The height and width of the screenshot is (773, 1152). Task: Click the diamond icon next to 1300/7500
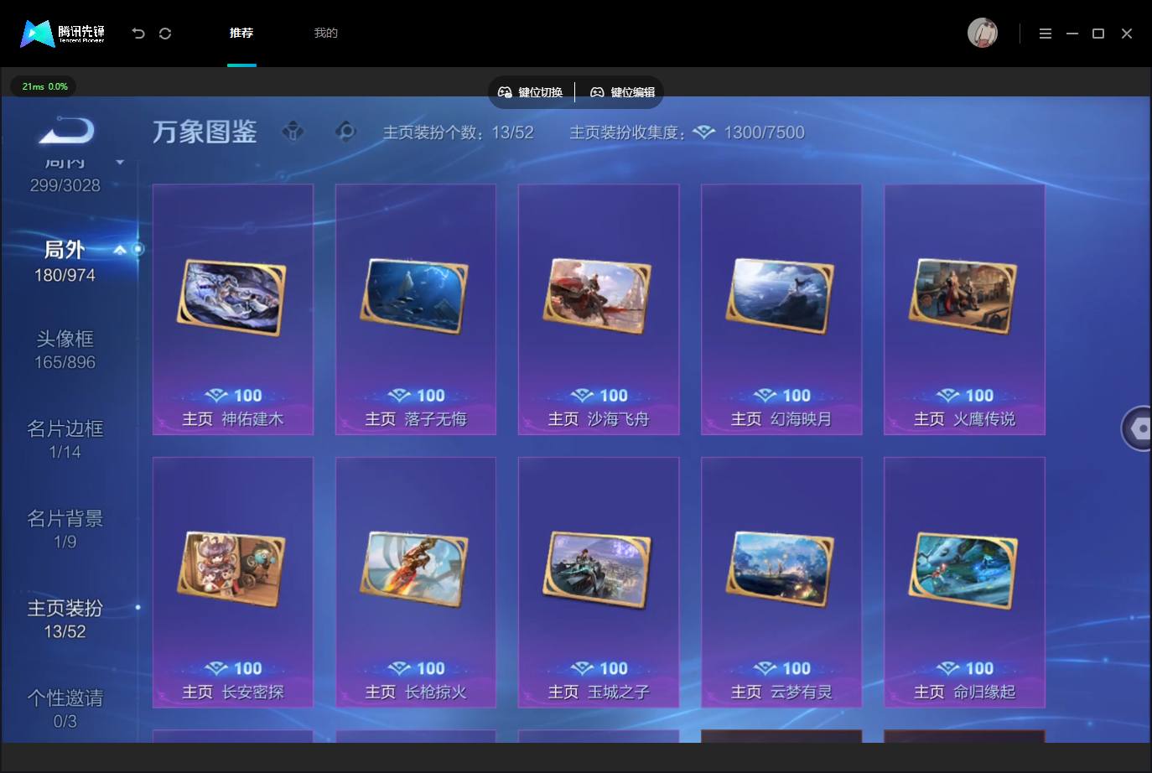[x=704, y=132]
